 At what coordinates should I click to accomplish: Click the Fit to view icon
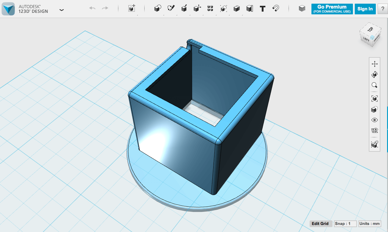click(375, 98)
